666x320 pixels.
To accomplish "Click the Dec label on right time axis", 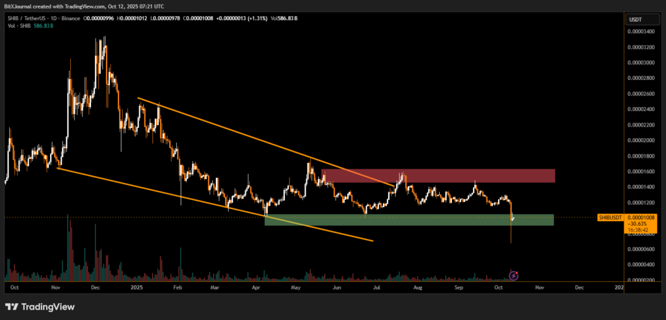I will point(578,286).
